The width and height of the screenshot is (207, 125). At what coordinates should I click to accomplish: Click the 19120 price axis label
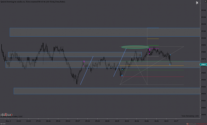pyautogui.click(x=203, y=94)
